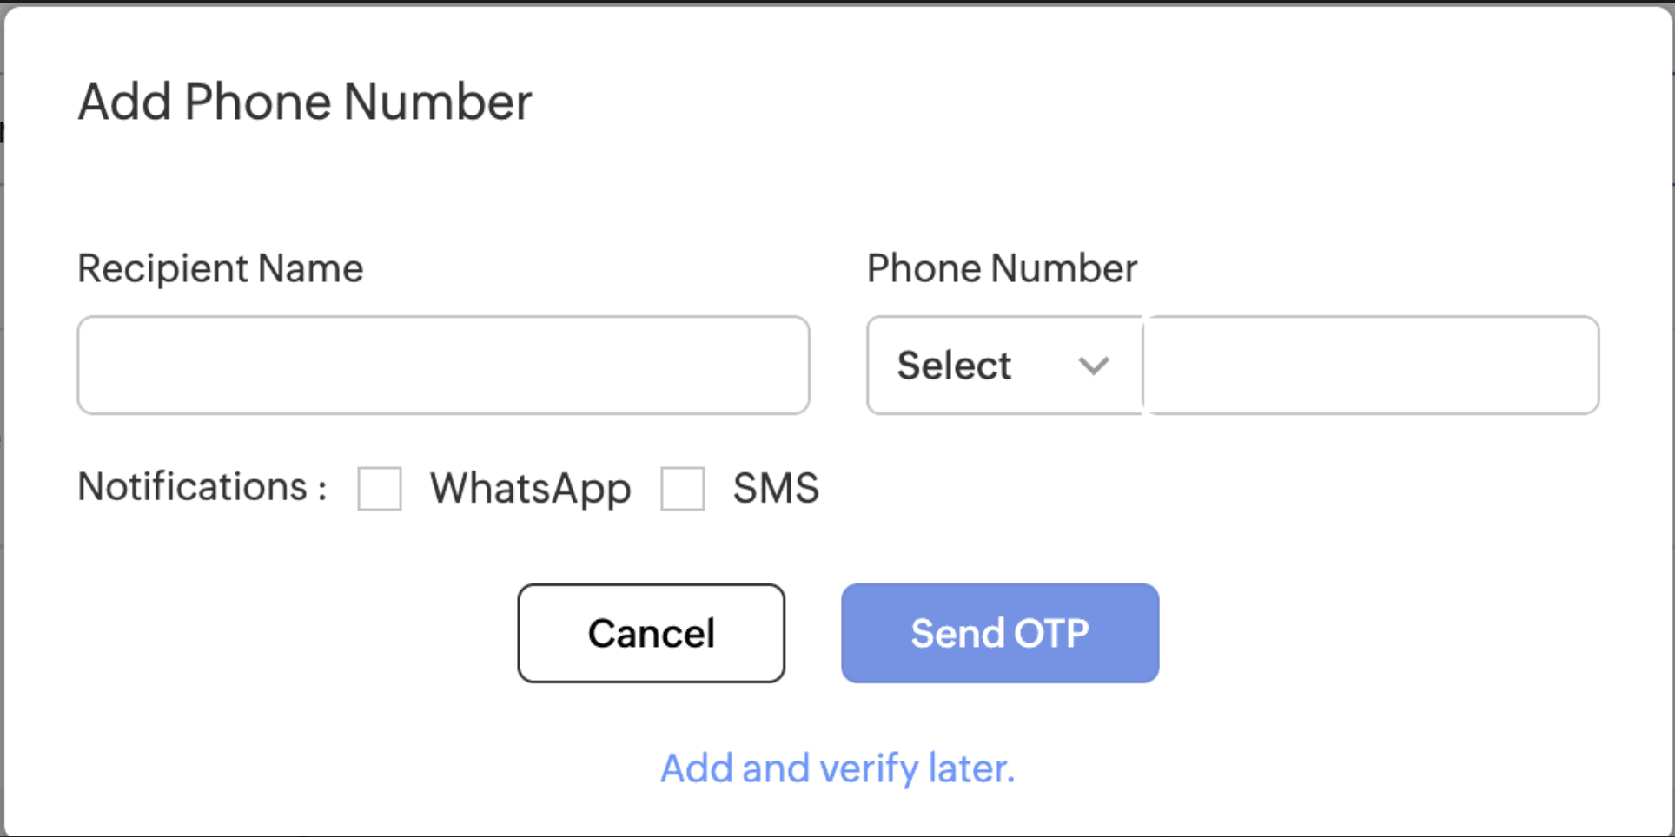Expand the phone country code list
This screenshot has width=1675, height=837.
[x=1003, y=365]
